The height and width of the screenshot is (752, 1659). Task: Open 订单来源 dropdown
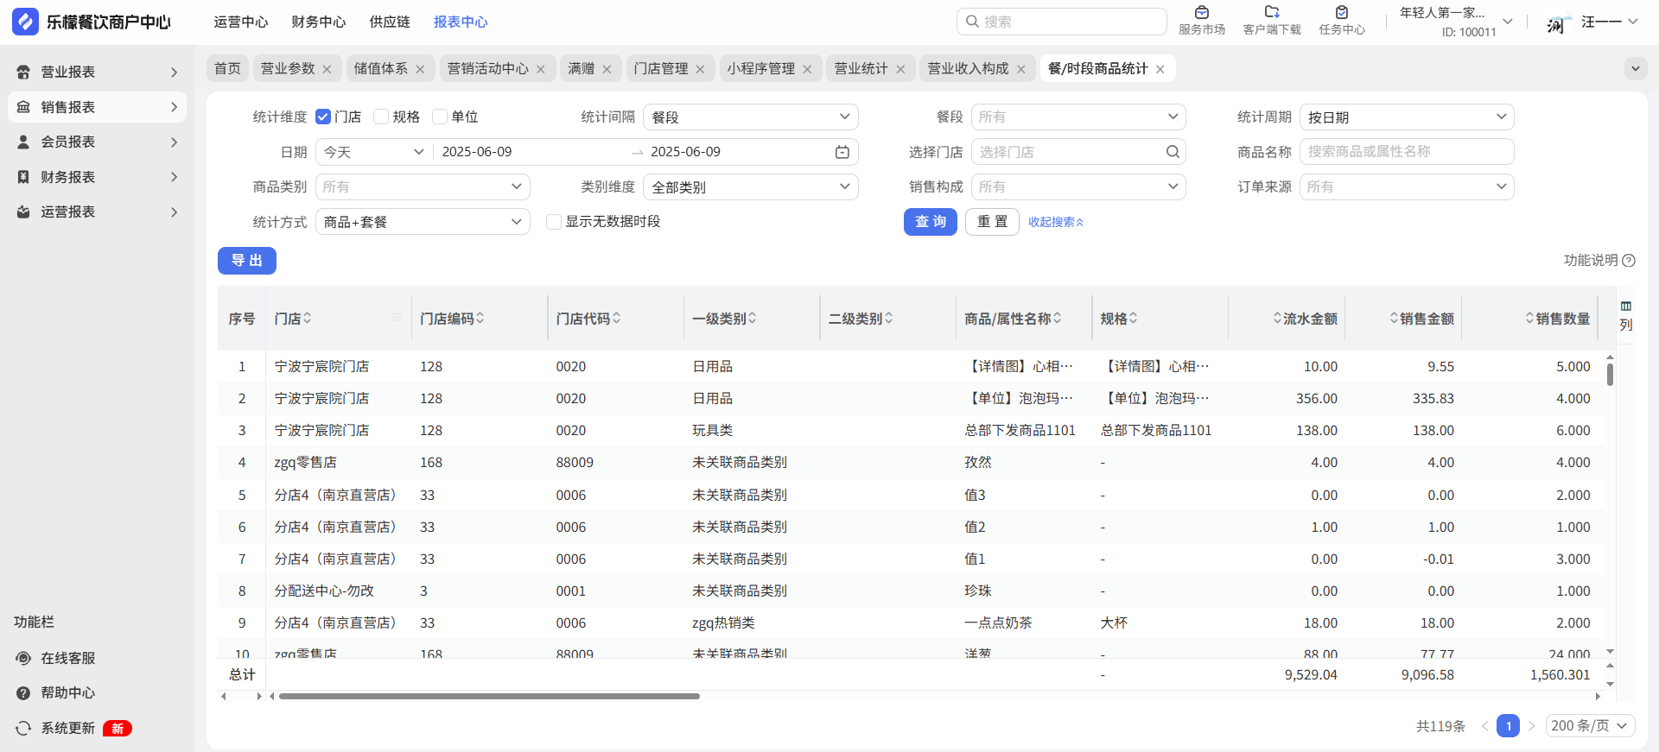pos(1407,187)
